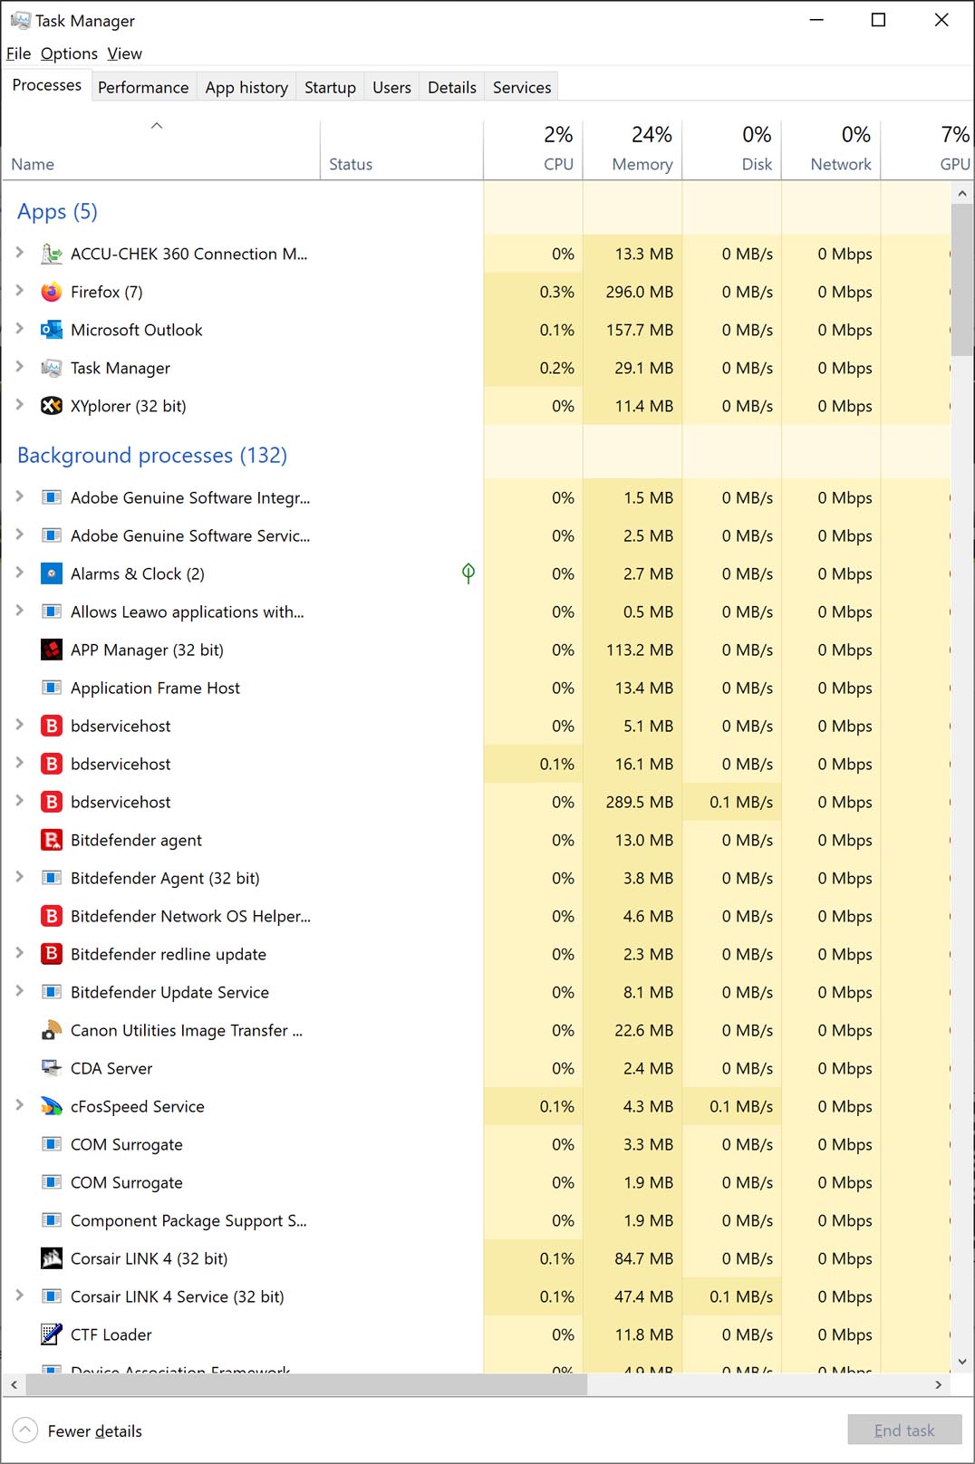The image size is (975, 1464).
Task: Open the Startup tab
Action: (330, 87)
